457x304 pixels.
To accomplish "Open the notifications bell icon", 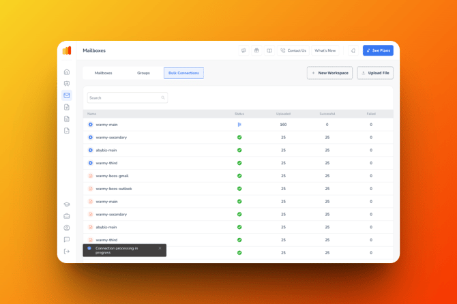I will [x=353, y=50].
